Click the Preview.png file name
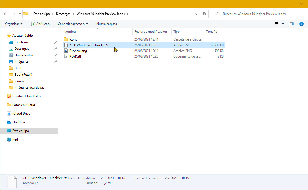The width and height of the screenshot is (308, 190). click(78, 51)
